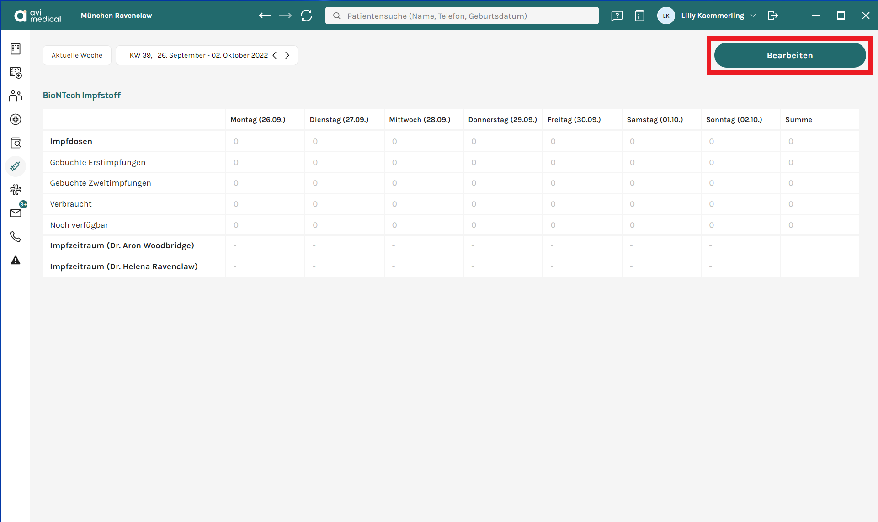Open the calendar add-appointment sidebar icon

pyautogui.click(x=16, y=72)
